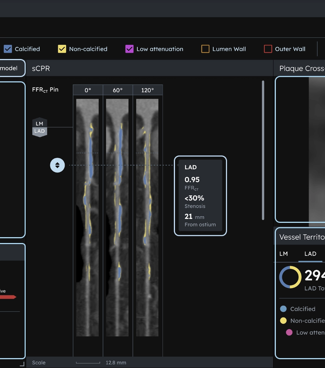
Task: Disable the Low attenuation overlay
Action: click(129, 49)
